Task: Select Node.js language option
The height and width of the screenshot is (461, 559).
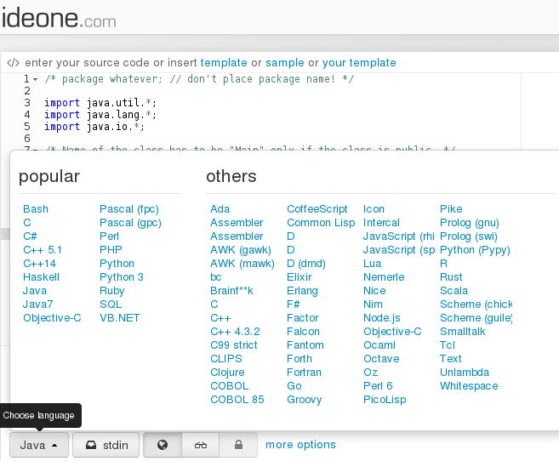Action: point(381,318)
